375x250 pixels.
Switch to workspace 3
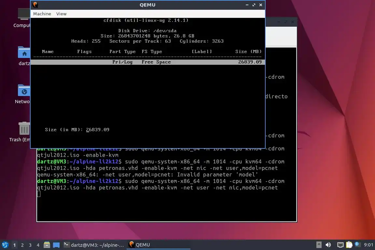tap(30, 245)
